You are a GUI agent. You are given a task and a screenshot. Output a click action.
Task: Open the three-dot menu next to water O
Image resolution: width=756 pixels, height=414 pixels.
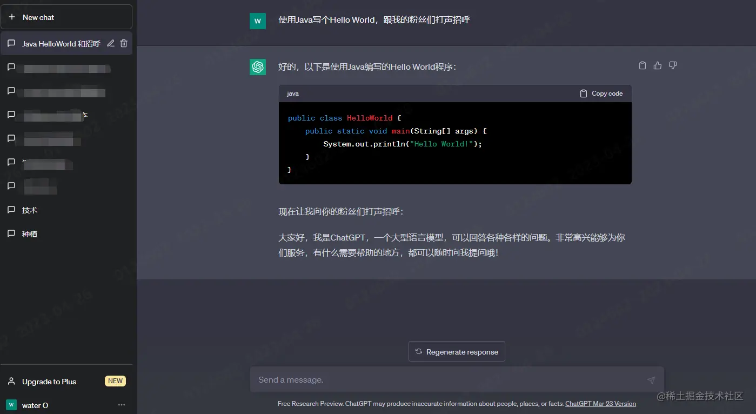(x=122, y=405)
